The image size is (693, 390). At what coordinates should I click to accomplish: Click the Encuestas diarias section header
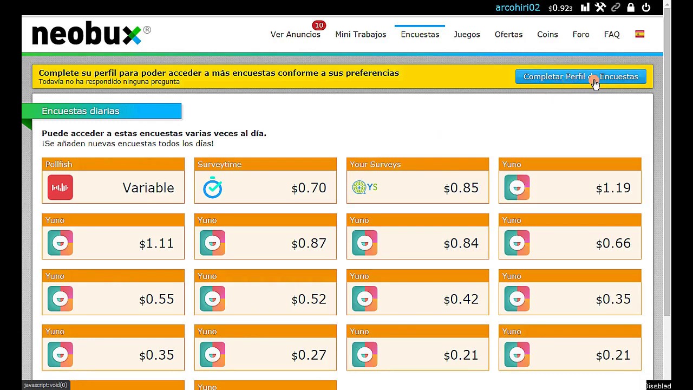tap(102, 111)
